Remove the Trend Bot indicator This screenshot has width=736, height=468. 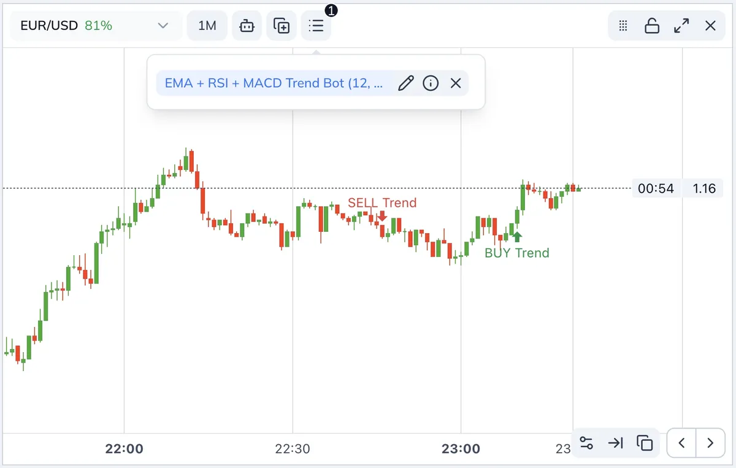click(x=456, y=83)
